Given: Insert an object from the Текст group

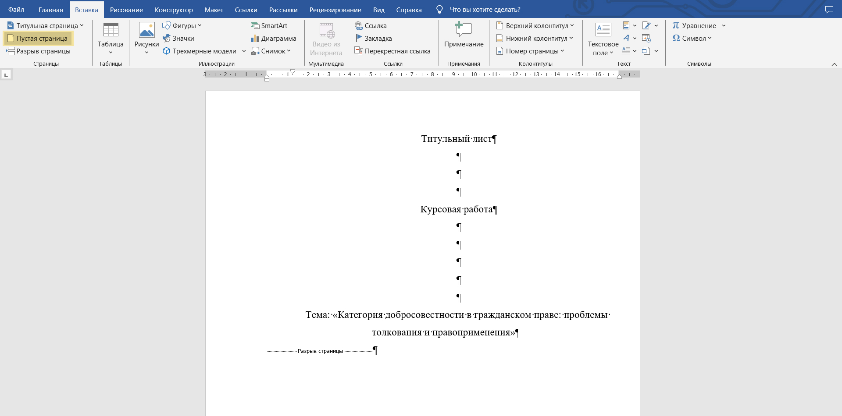Looking at the screenshot, I should coord(650,51).
